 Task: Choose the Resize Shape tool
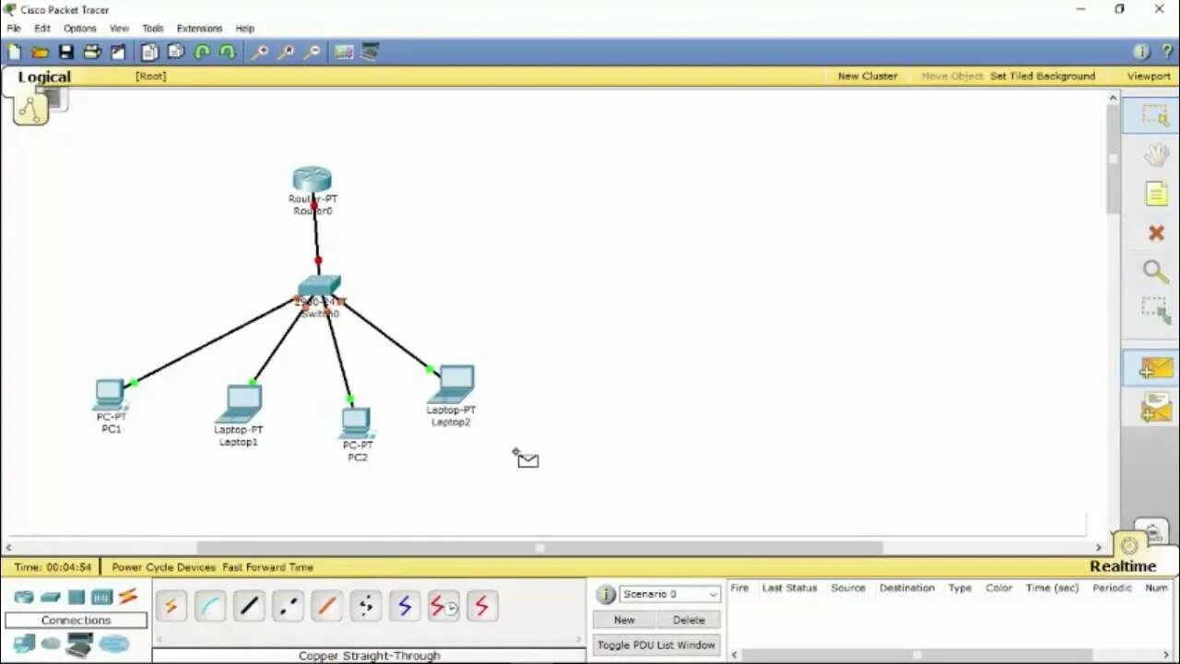pyautogui.click(x=1155, y=311)
